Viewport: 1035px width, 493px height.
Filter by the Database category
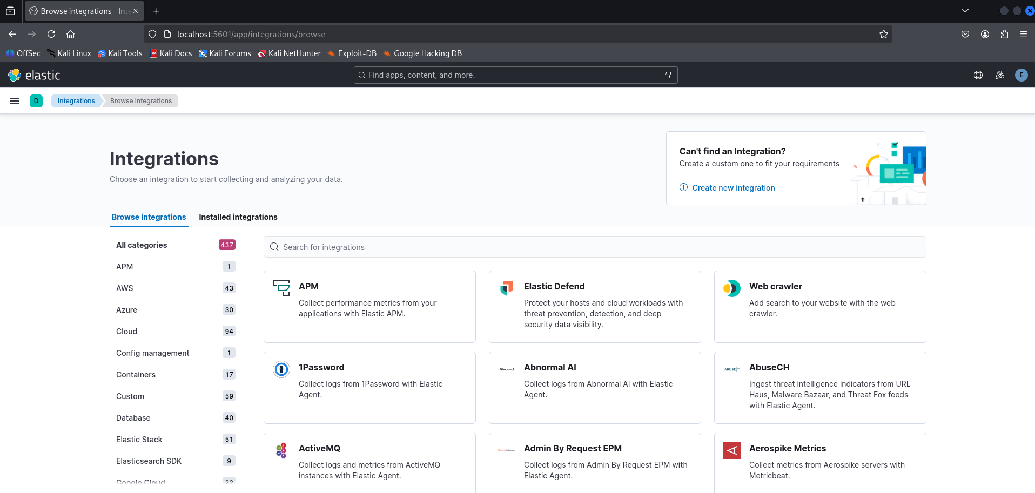(x=176, y=418)
